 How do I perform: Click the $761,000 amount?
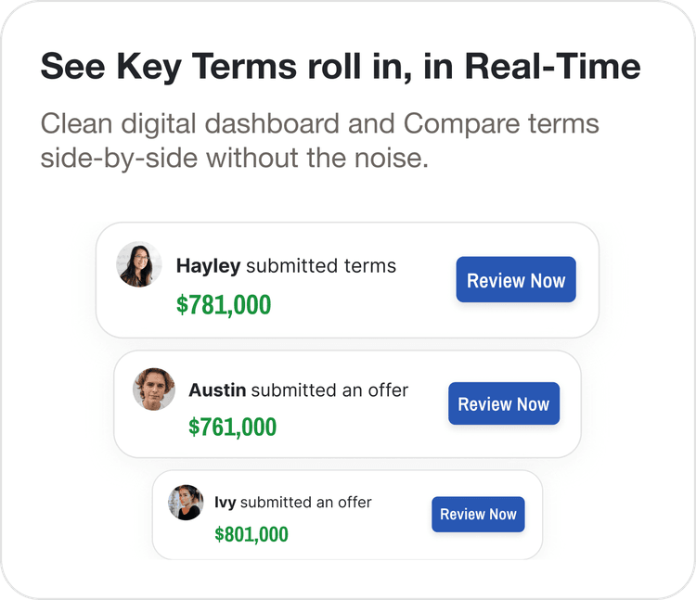(x=232, y=427)
